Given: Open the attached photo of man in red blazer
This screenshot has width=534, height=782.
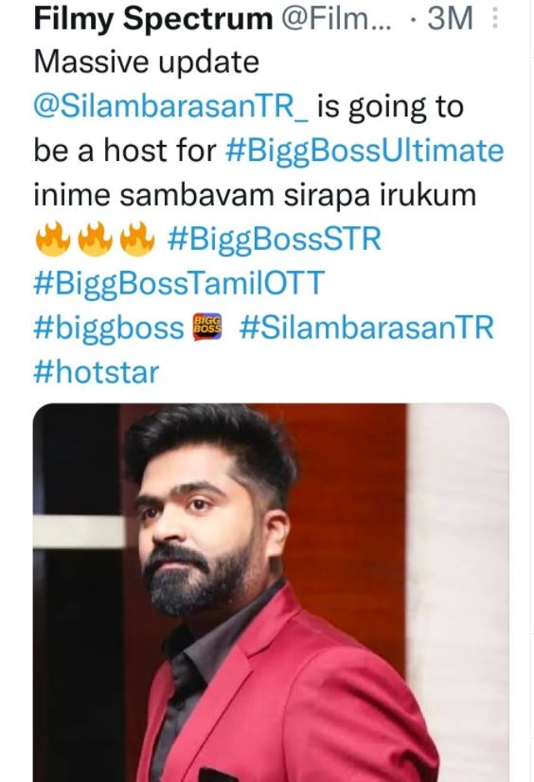Looking at the screenshot, I should [x=271, y=593].
